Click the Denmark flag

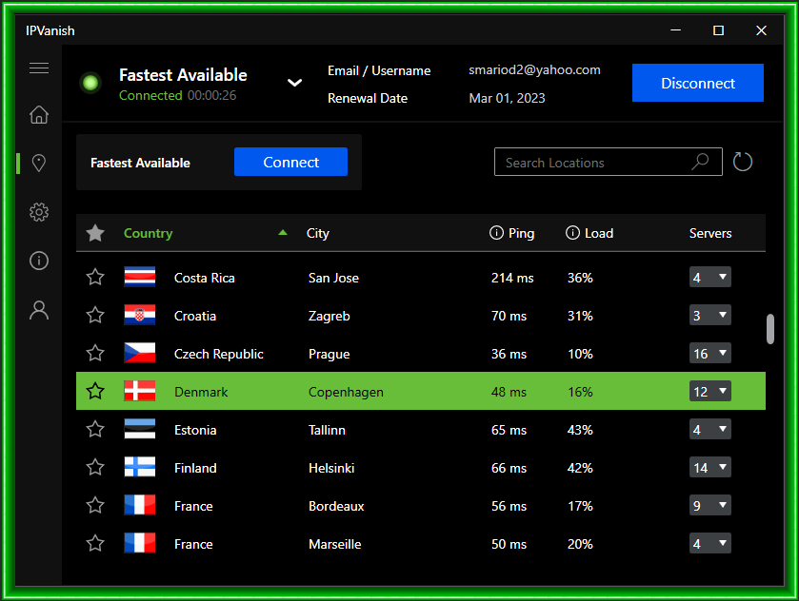click(x=140, y=391)
